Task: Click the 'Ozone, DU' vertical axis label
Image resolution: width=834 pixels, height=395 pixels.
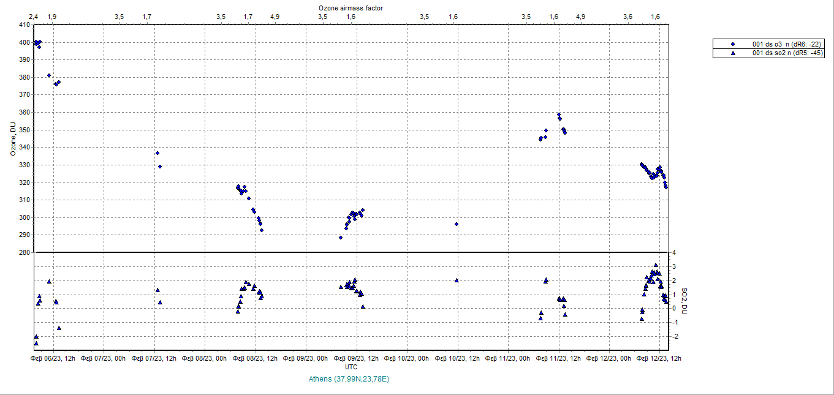Action: pyautogui.click(x=12, y=138)
